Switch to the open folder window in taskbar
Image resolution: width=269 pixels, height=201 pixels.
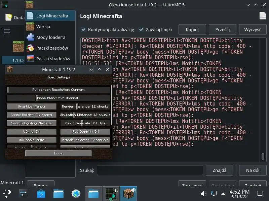point(93,194)
